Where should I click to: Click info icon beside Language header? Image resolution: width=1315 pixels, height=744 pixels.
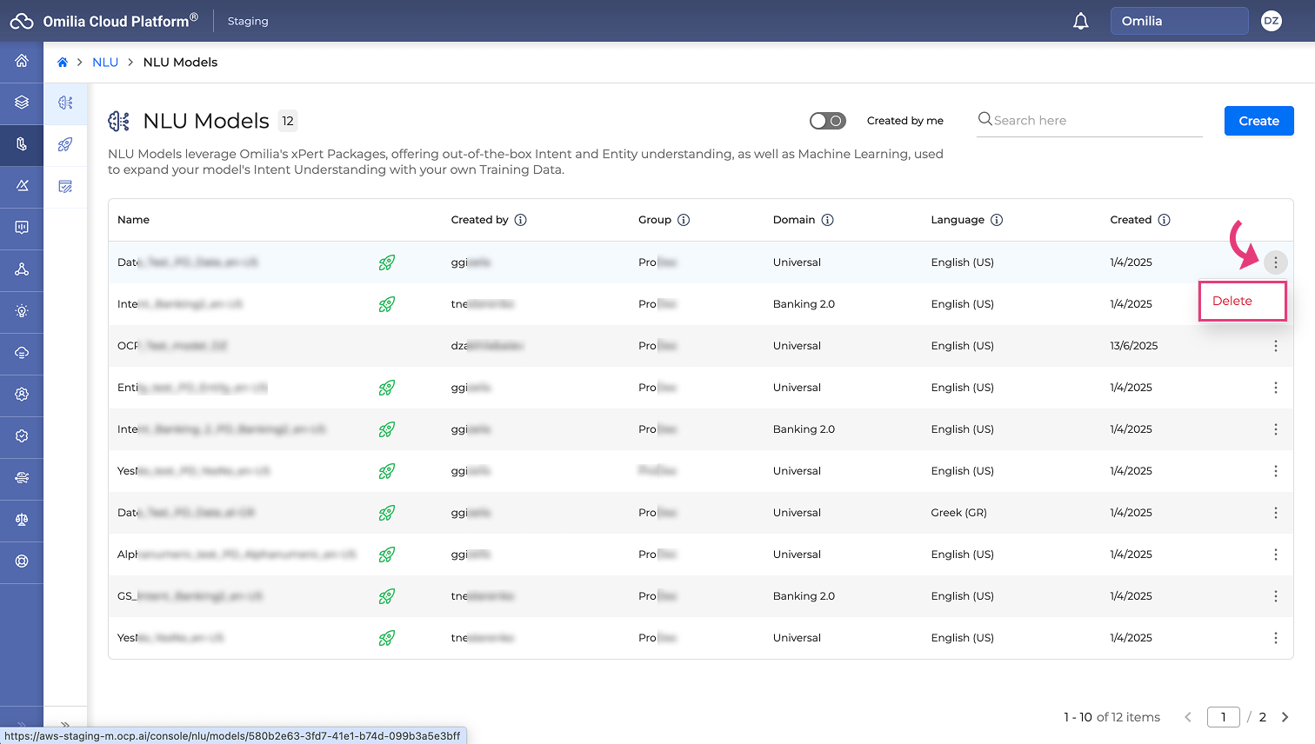[x=997, y=220]
